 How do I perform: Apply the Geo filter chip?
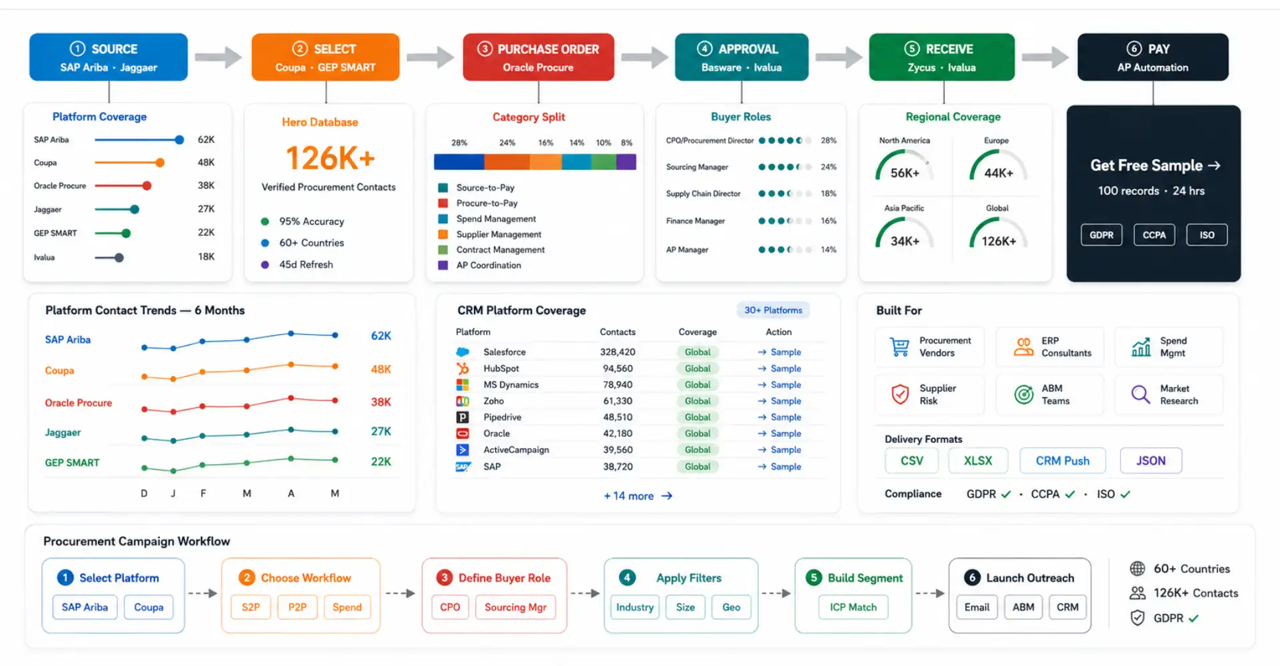pos(731,607)
